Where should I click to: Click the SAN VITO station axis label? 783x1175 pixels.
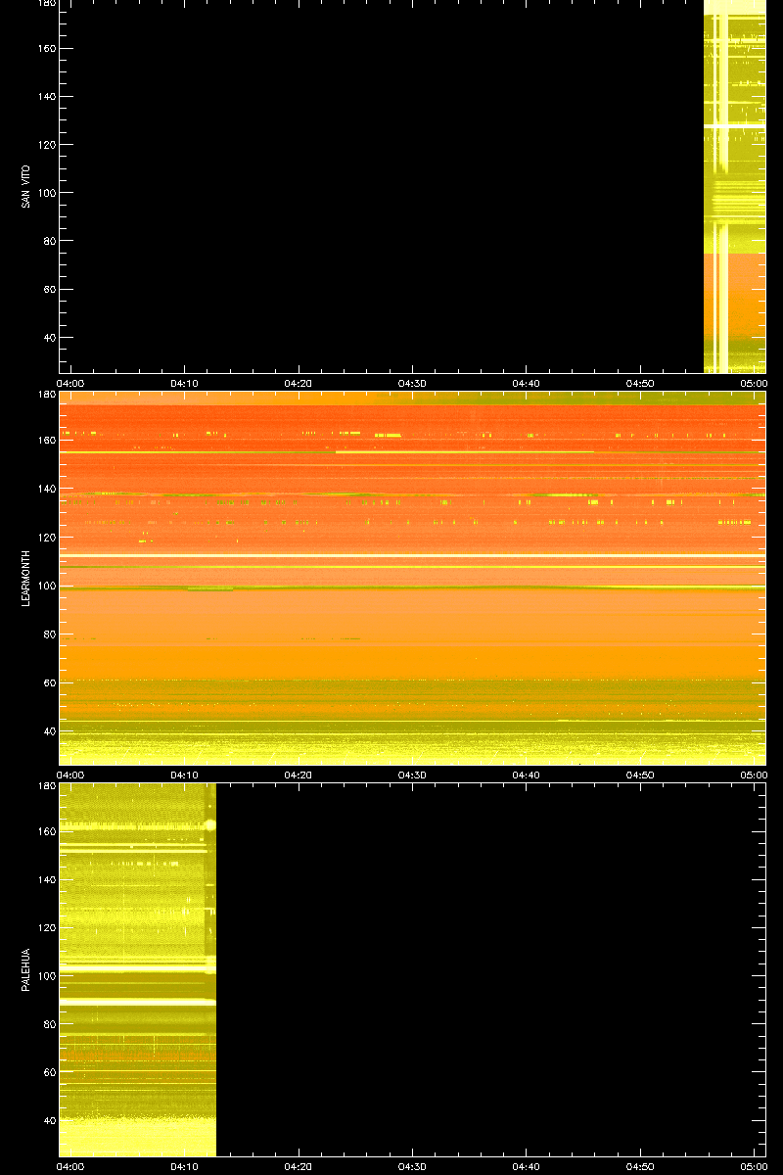point(26,186)
